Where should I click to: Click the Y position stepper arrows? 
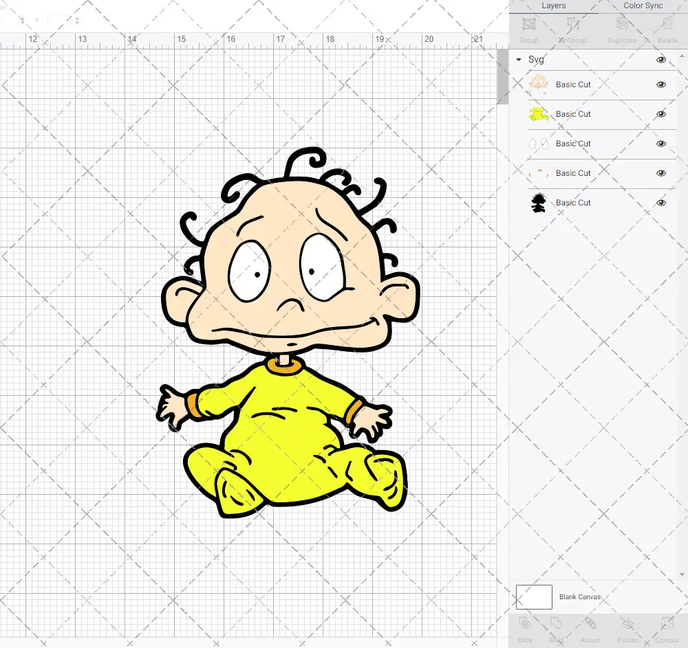tap(77, 20)
